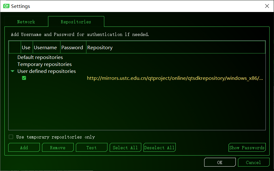Click the Qt logo icon in title bar
This screenshot has height=171, width=274.
tap(6, 6)
